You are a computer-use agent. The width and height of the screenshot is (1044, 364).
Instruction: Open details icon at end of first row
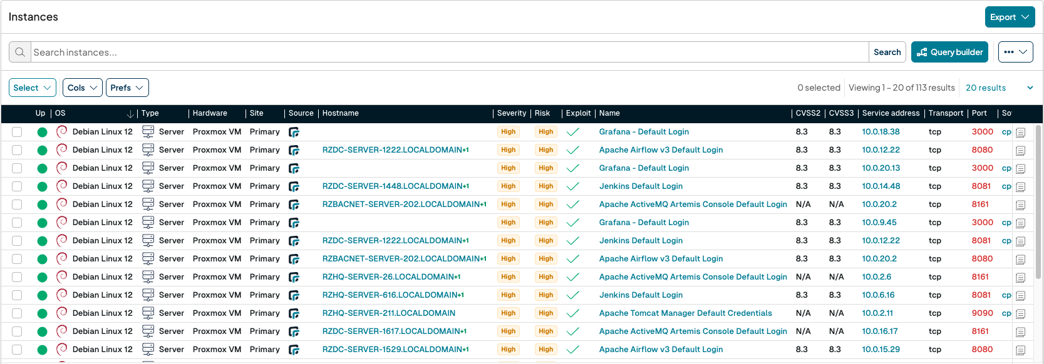1020,133
